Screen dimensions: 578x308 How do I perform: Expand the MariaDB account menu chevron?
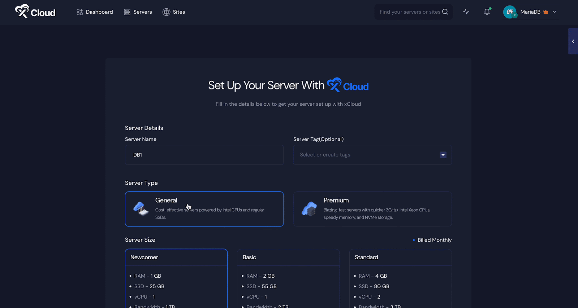[555, 12]
